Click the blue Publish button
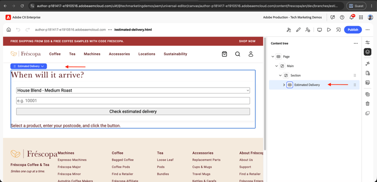 pyautogui.click(x=353, y=30)
